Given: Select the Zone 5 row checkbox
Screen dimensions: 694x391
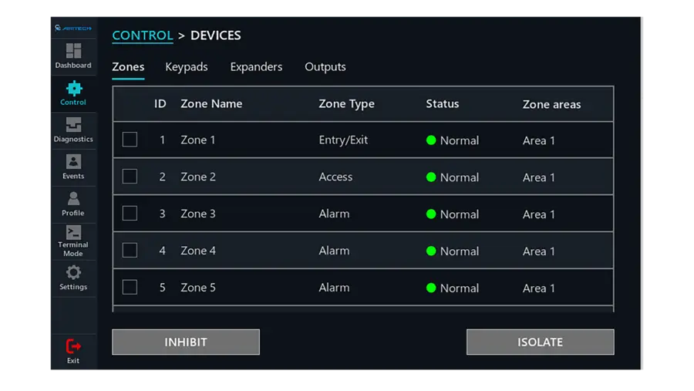Looking at the screenshot, I should click(x=130, y=288).
